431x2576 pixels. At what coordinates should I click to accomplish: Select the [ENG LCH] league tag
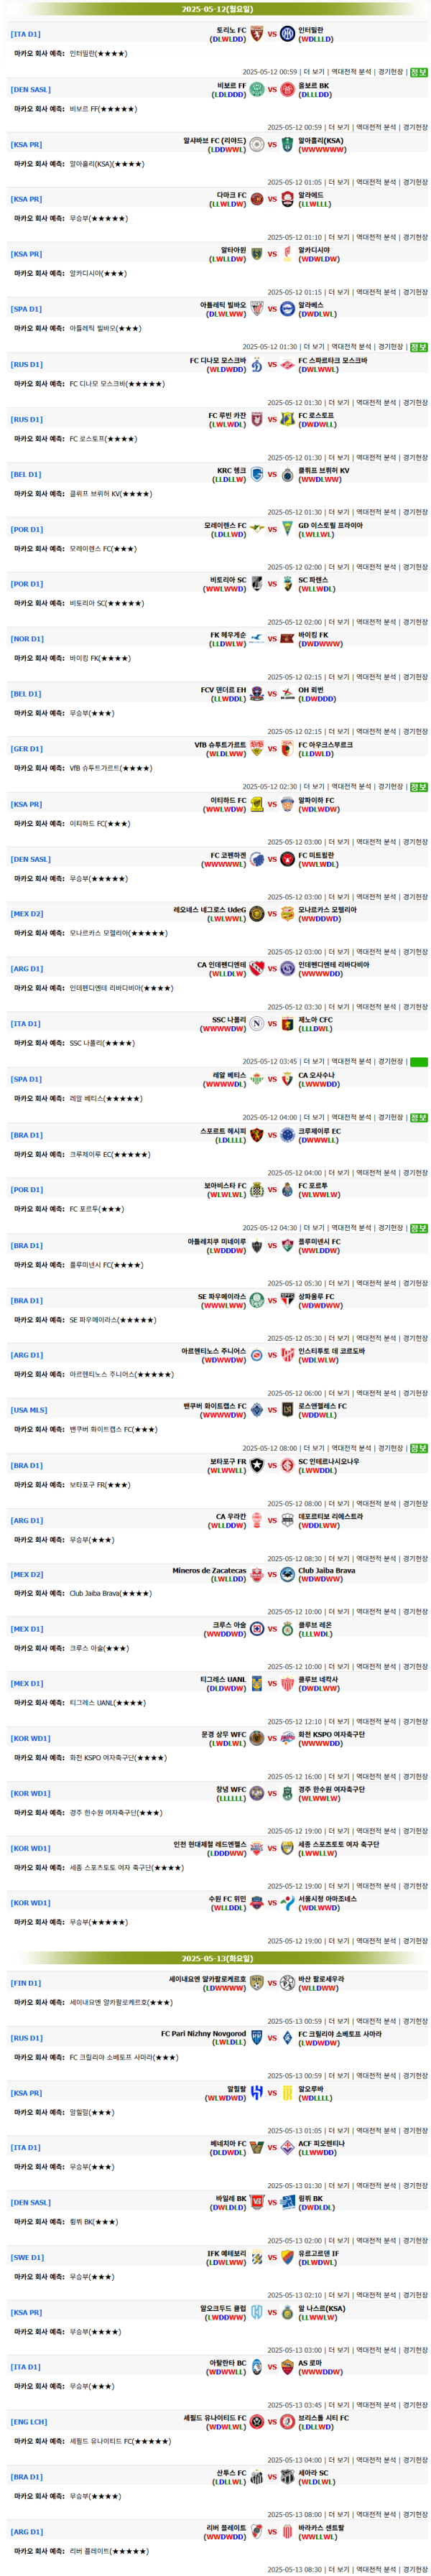click(29, 2422)
